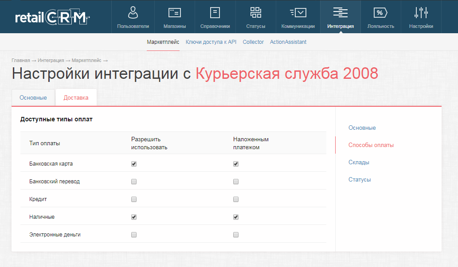The image size is (458, 267).
Task: Click the Доступные типы оплат heading
Action: [x=56, y=119]
